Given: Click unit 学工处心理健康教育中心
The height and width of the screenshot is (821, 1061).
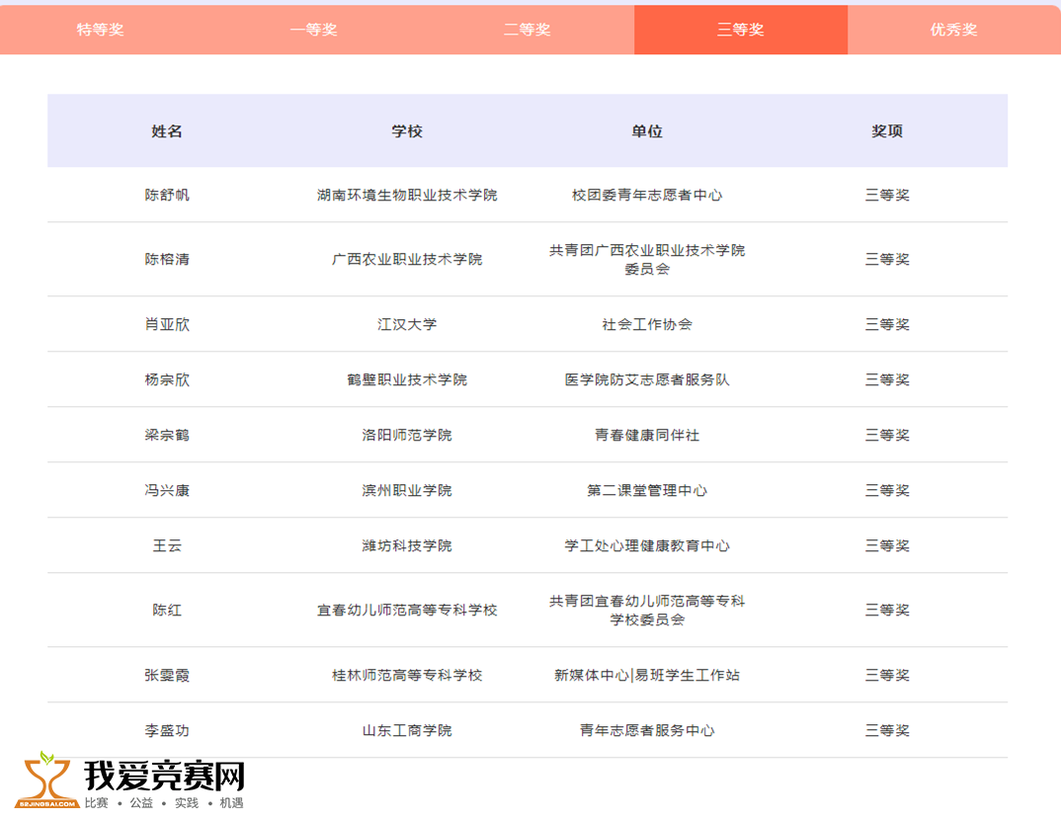Looking at the screenshot, I should pos(647,546).
